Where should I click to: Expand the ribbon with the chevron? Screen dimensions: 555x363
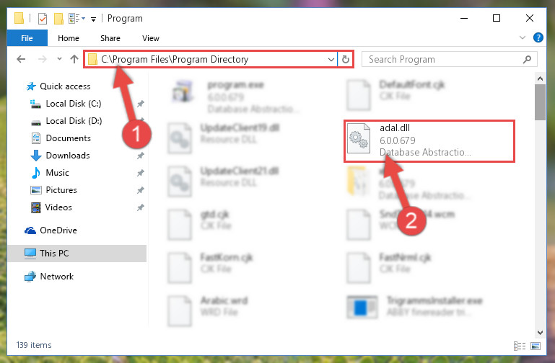[522, 37]
